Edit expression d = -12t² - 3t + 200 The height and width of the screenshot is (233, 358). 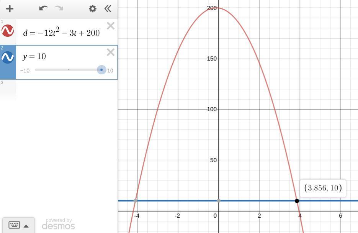coord(61,33)
